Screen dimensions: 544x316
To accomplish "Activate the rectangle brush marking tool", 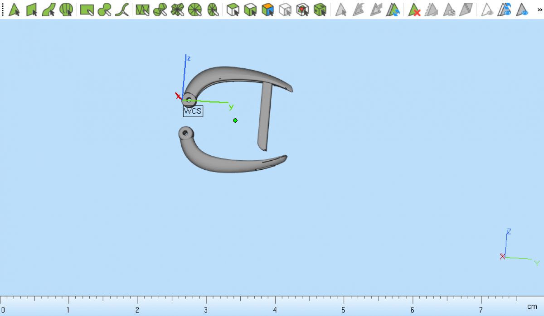I will (x=87, y=10).
